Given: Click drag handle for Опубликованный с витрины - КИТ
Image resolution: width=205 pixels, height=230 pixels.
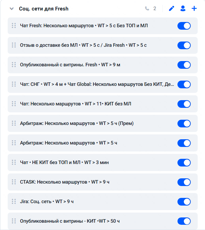Looking at the screenshot, I should (14, 221).
